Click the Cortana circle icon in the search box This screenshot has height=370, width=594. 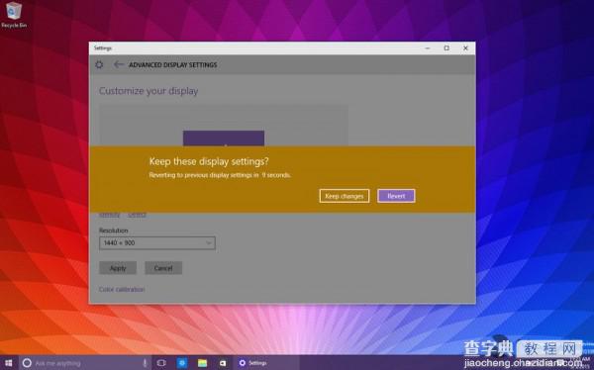tap(27, 363)
